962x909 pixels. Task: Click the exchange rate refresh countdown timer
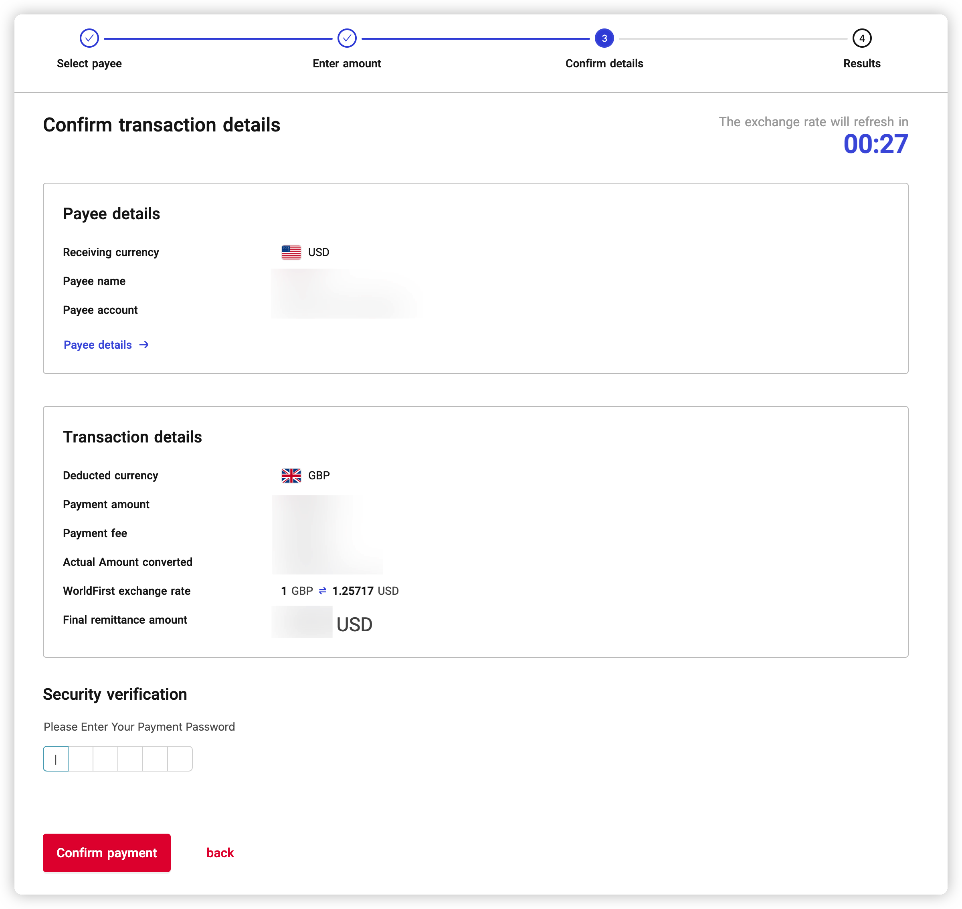[x=875, y=144]
